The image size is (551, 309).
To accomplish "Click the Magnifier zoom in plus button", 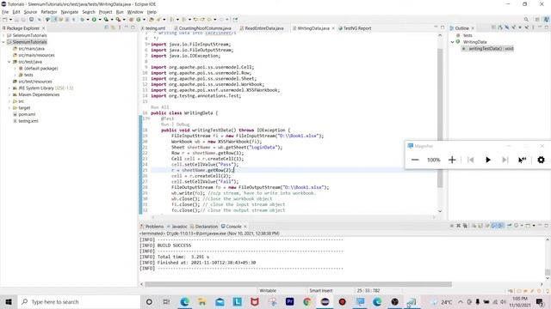I will (452, 160).
